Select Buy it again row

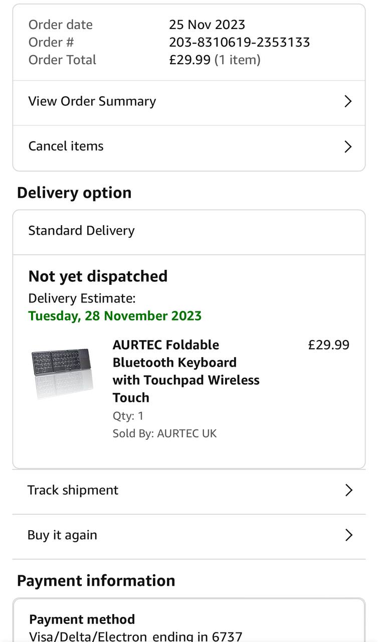[x=63, y=535]
